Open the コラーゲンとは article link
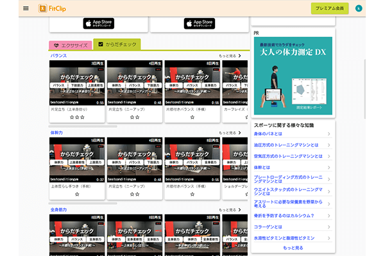Viewport: 385px width, 256px height. coord(268,227)
